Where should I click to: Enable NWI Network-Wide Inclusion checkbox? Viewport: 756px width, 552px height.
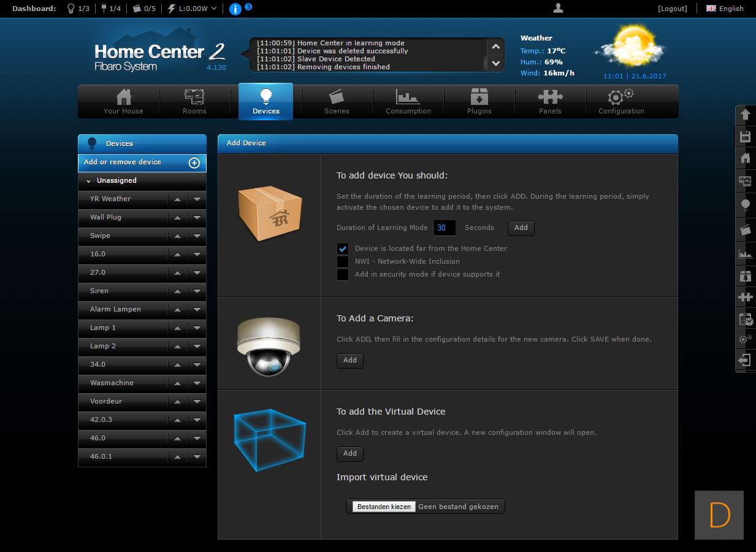click(x=343, y=261)
